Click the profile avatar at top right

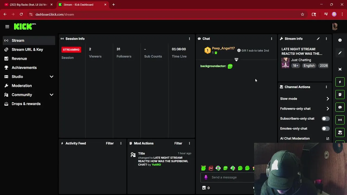335,26
